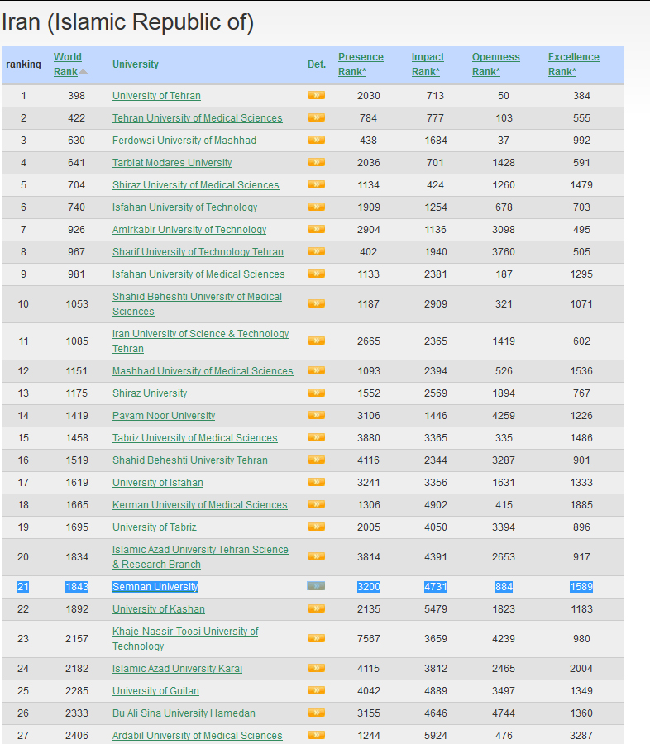The height and width of the screenshot is (744, 650).
Task: Sort by University column header
Action: [136, 64]
